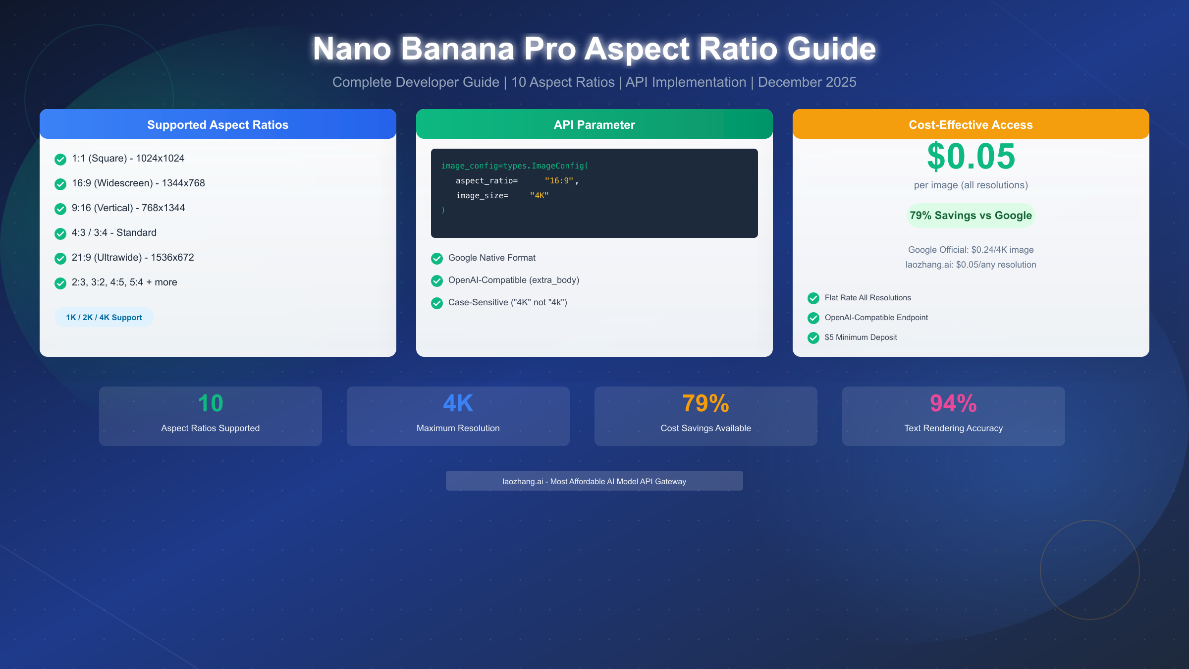Viewport: 1189px width, 669px height.
Task: Select the checkmark beside Google Native Format
Action: [x=436, y=259]
